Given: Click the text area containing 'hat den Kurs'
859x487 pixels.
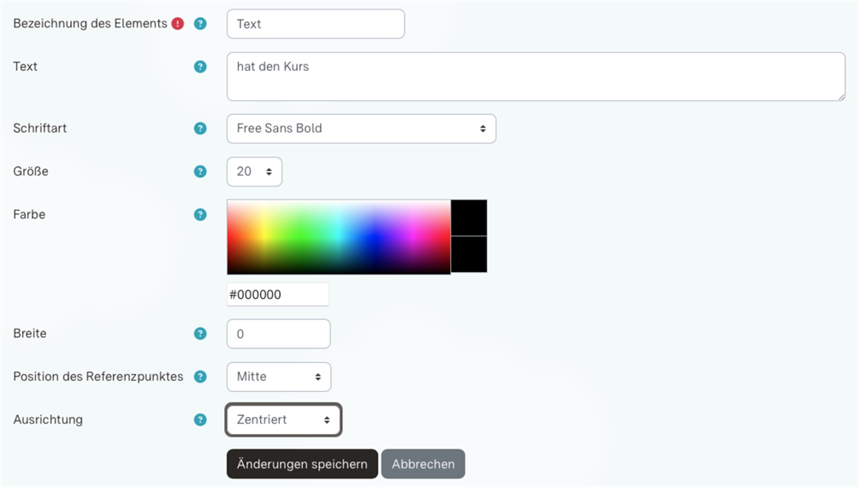Looking at the screenshot, I should 536,77.
